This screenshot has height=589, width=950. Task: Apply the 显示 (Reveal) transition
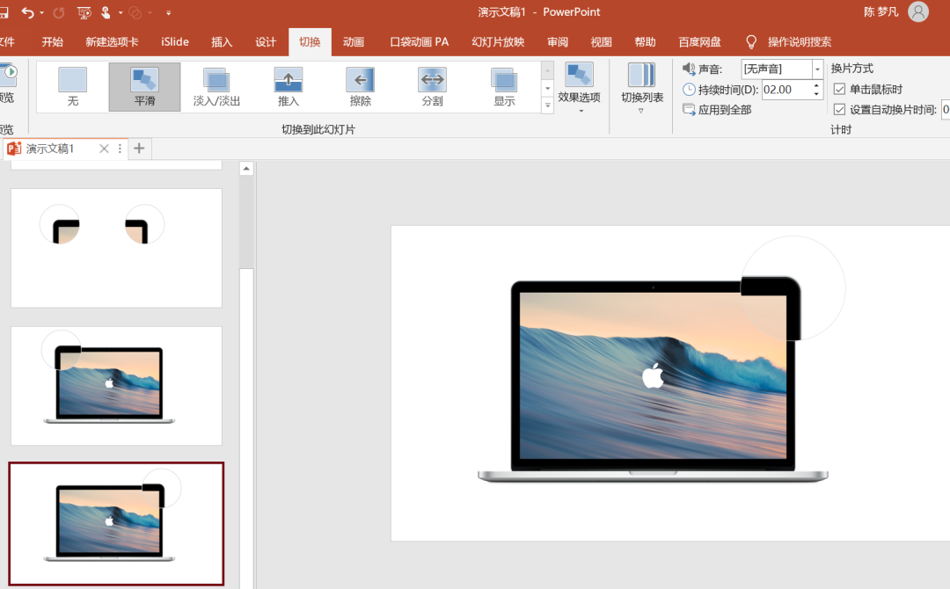tap(504, 86)
